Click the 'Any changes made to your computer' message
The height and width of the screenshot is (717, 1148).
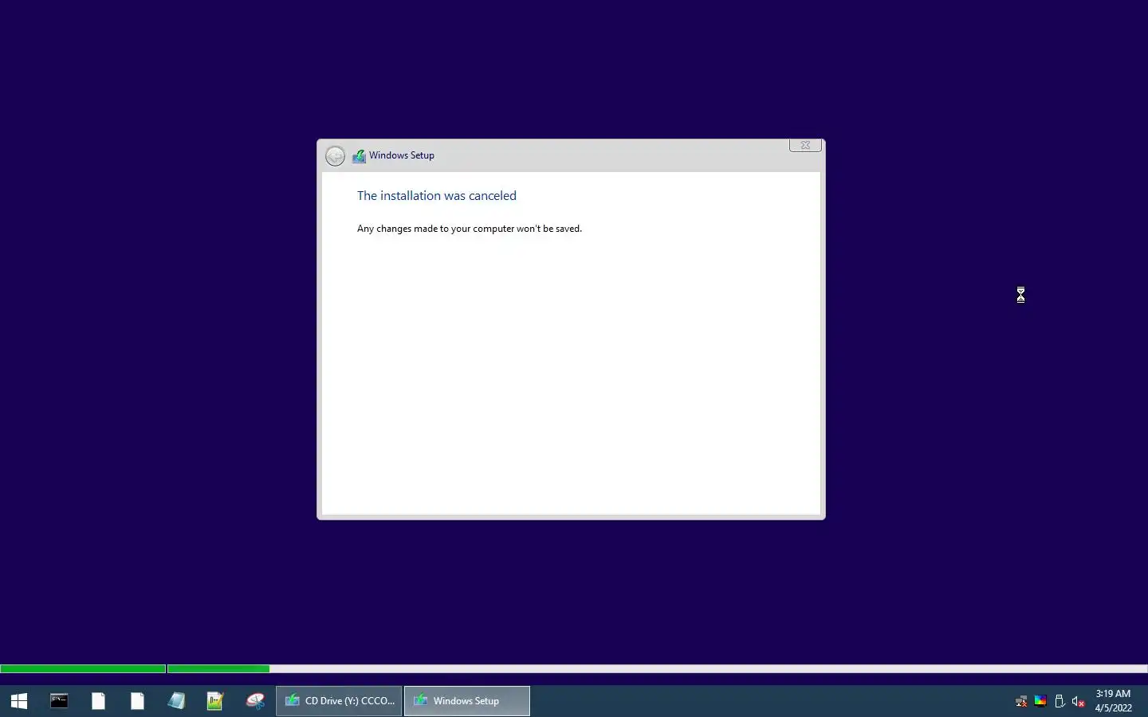(470, 229)
